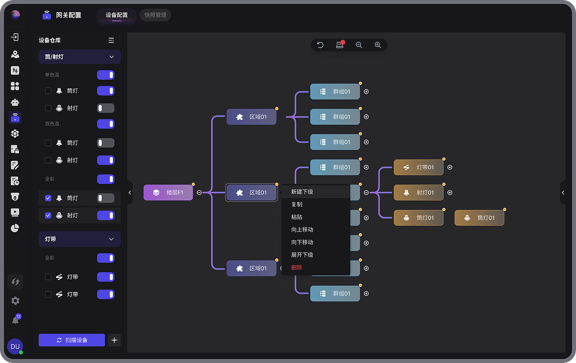The height and width of the screenshot is (363, 576).
Task: Choose 粘贴 from the context menu
Action: tap(316, 217)
